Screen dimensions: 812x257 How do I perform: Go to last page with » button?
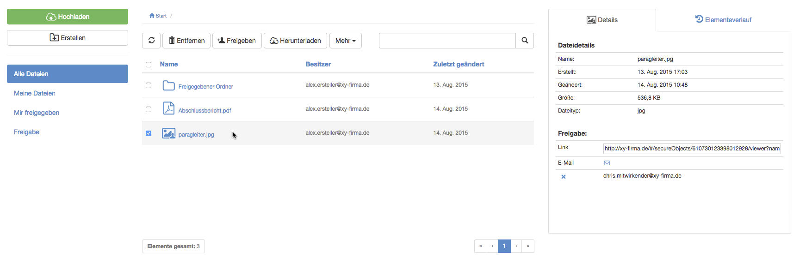tap(528, 246)
